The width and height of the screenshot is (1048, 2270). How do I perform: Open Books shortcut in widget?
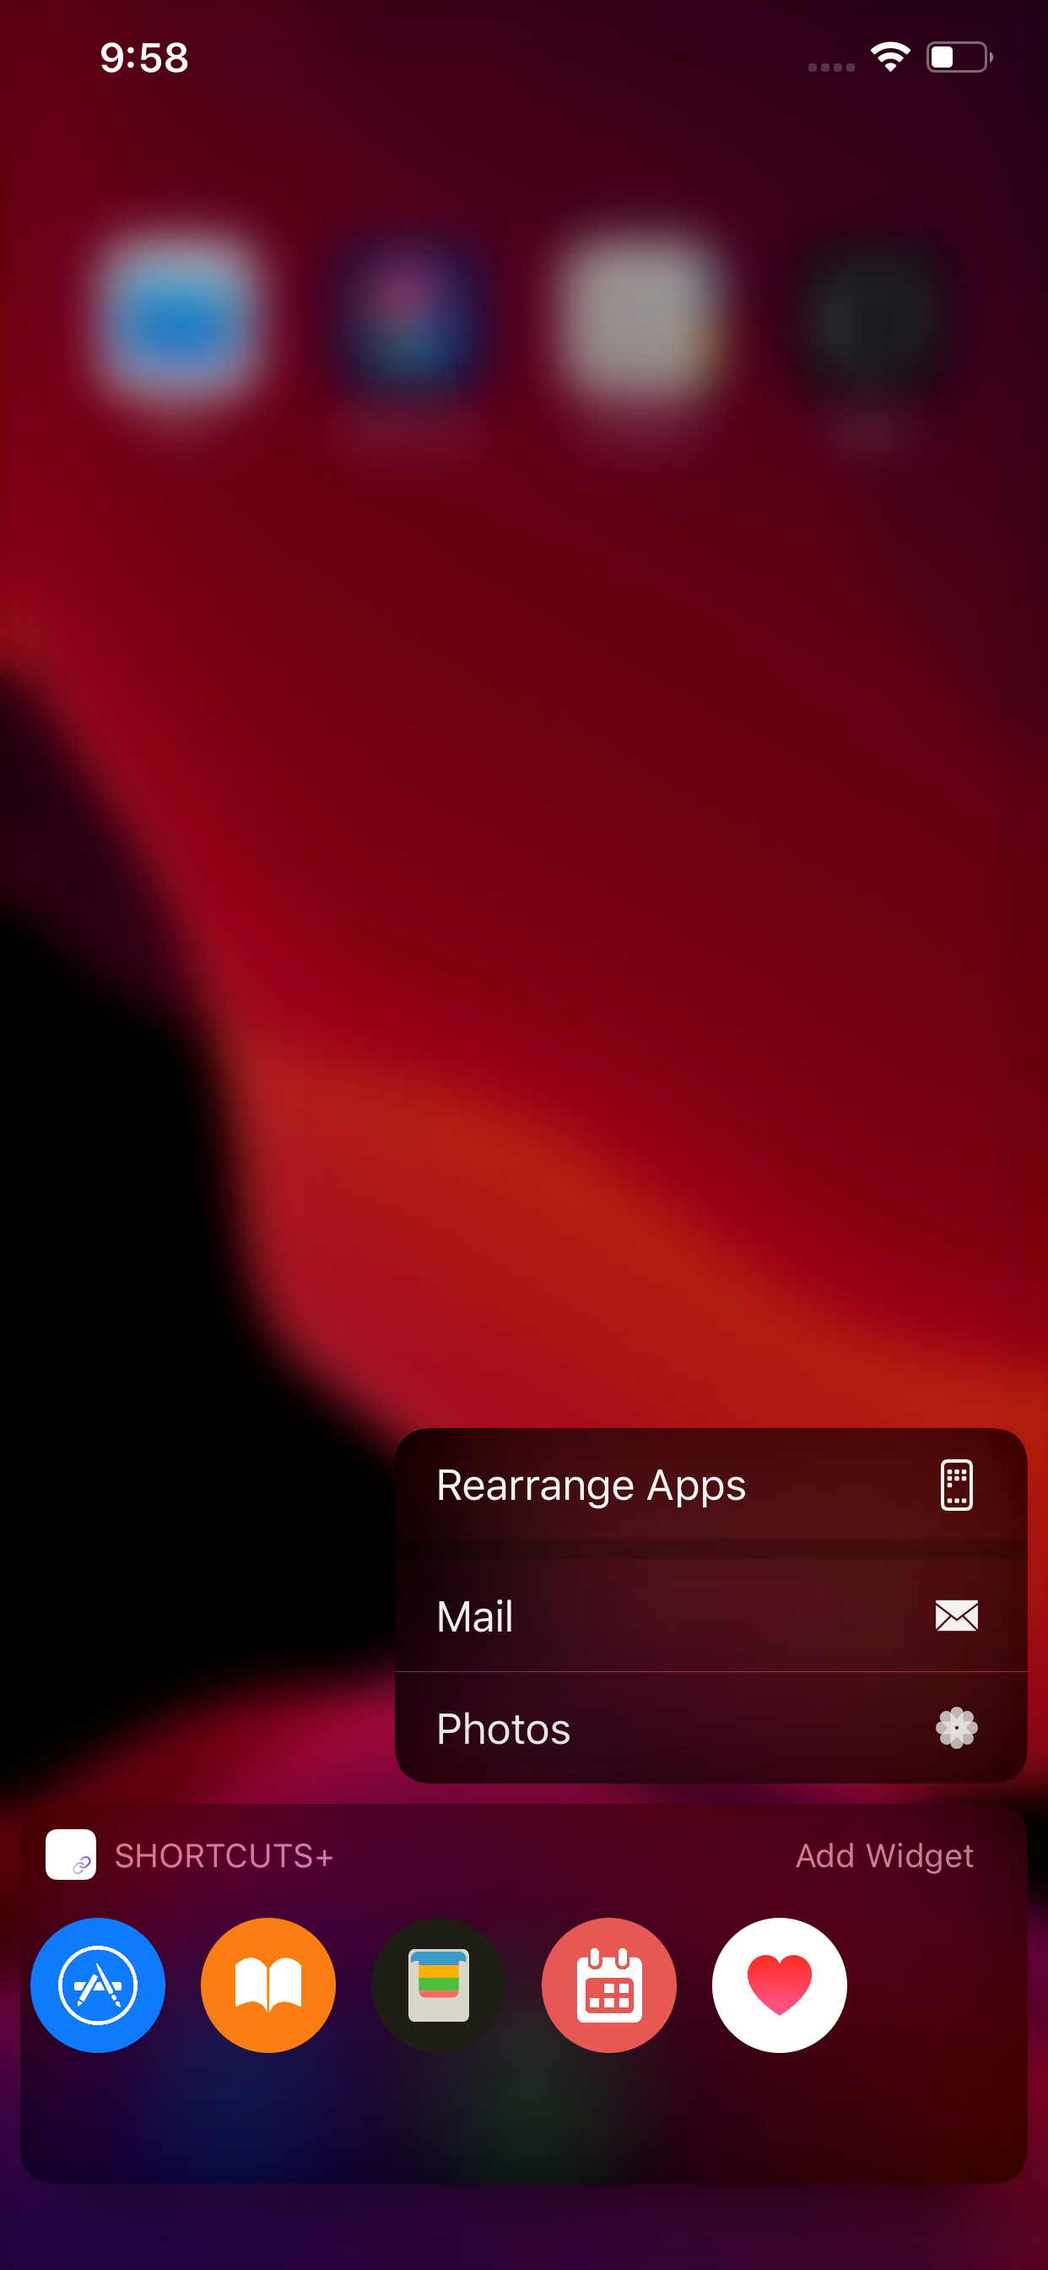click(x=267, y=1985)
